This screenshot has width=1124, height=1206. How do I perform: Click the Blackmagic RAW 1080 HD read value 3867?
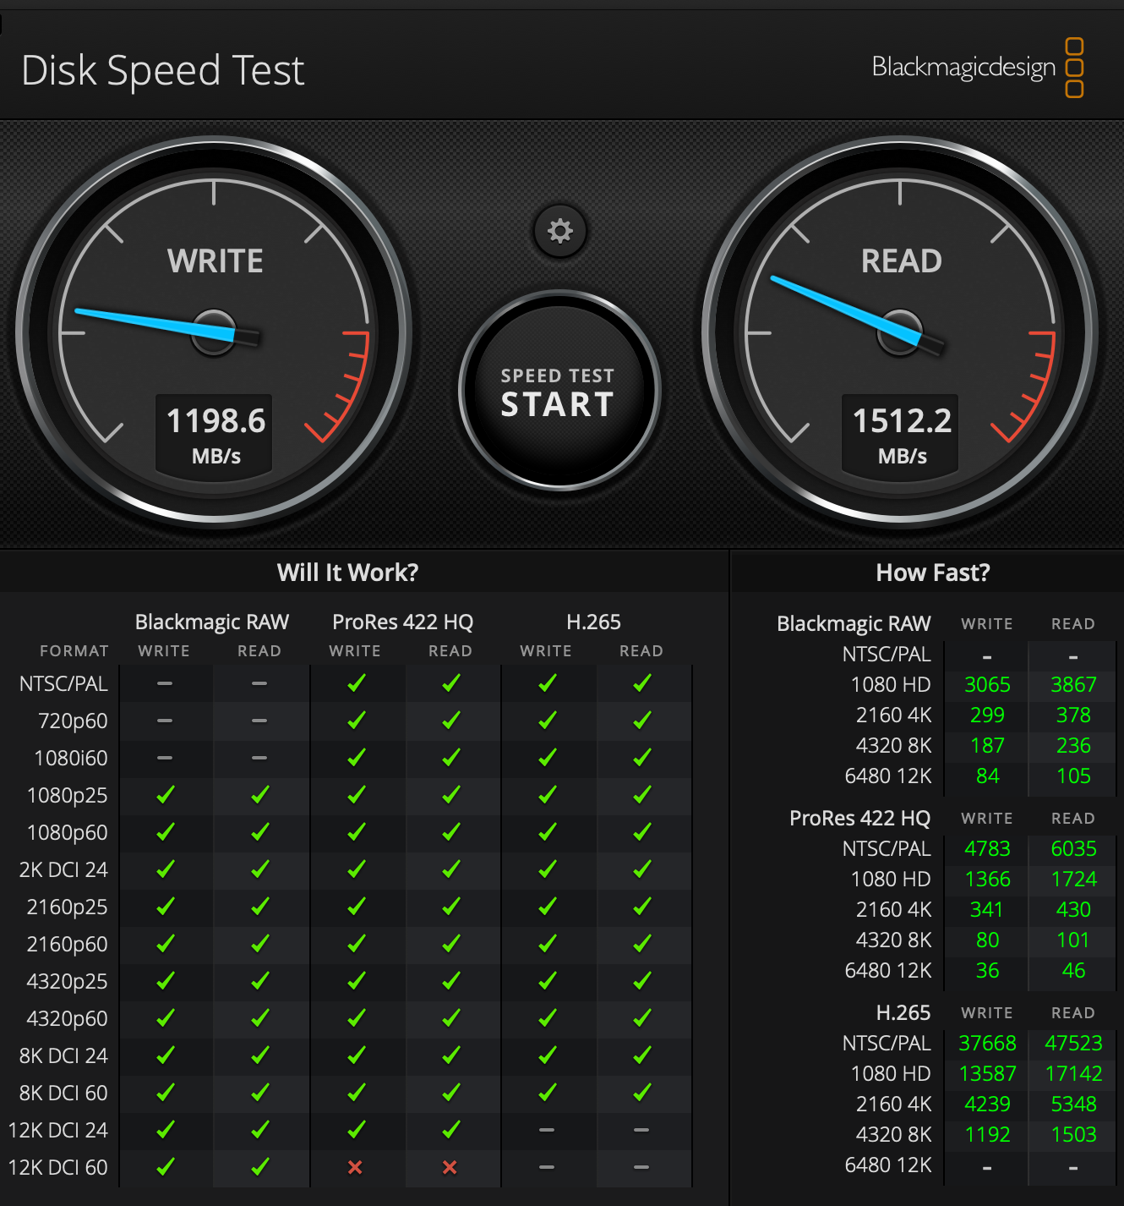(x=1073, y=684)
